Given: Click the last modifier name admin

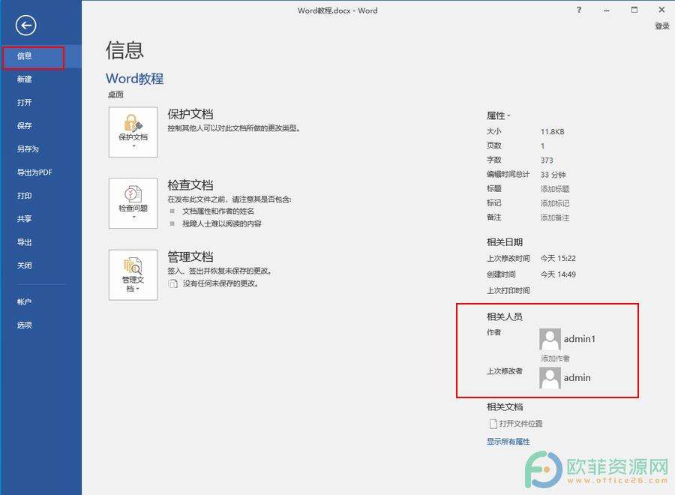Looking at the screenshot, I should [577, 377].
